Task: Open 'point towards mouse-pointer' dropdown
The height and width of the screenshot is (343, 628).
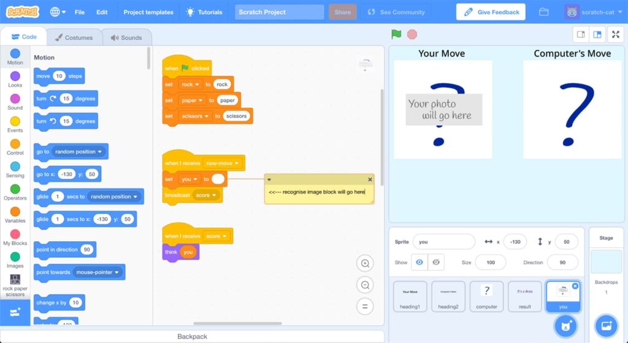Action: 98,272
